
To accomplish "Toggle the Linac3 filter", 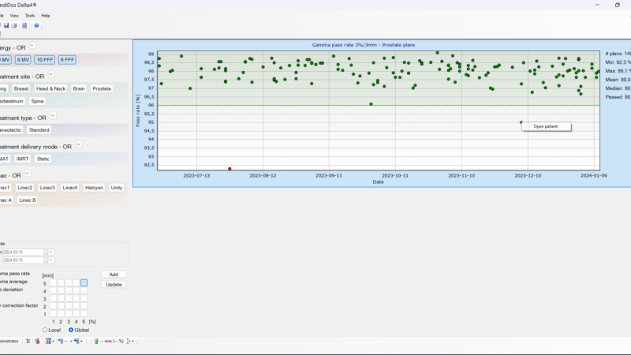I will tap(47, 188).
